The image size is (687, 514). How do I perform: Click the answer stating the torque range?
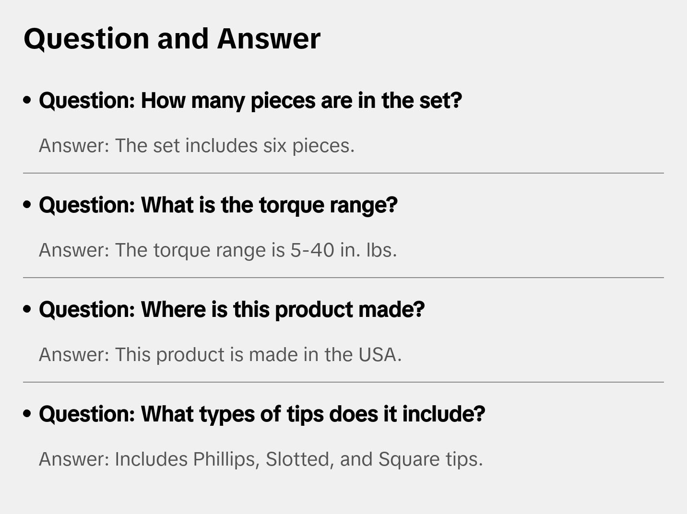coord(218,250)
